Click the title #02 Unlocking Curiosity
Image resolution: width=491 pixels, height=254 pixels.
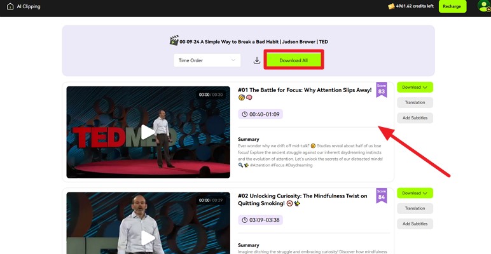click(303, 199)
